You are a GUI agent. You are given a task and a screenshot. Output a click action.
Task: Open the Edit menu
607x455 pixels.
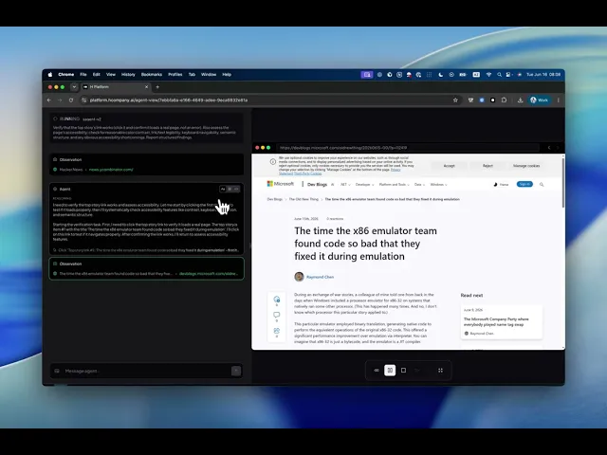coord(97,75)
